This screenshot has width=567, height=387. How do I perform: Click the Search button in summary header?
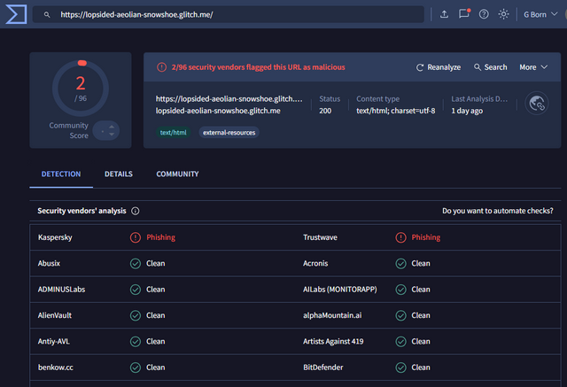point(490,67)
